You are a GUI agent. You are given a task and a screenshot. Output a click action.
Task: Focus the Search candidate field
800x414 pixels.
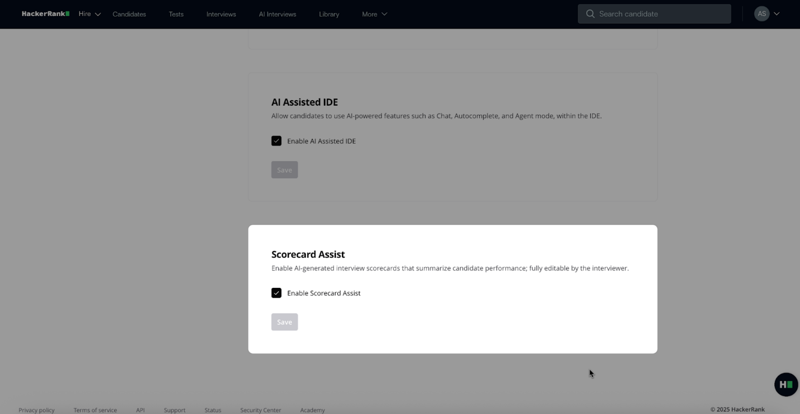point(662,14)
